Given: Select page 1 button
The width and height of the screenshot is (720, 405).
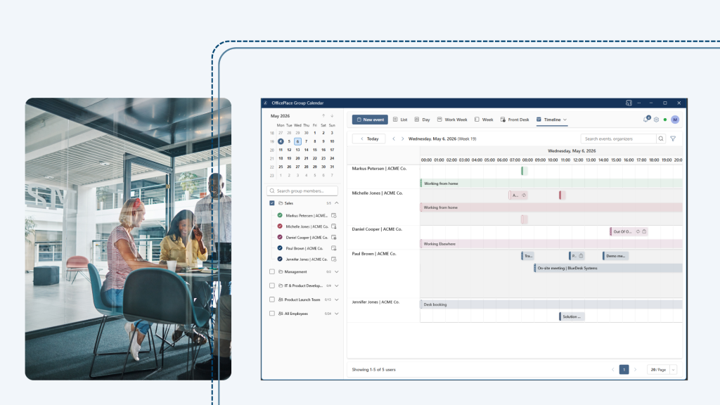Looking at the screenshot, I should pos(624,370).
